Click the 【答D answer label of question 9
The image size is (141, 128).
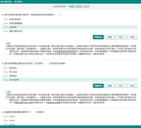[x=8, y=92]
